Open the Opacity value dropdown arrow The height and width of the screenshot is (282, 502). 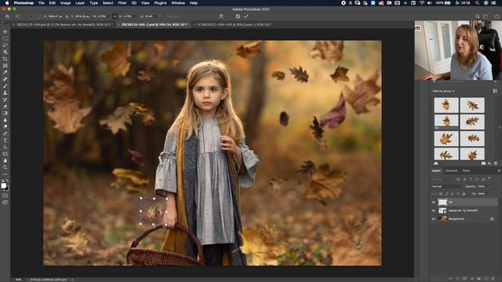(x=488, y=186)
